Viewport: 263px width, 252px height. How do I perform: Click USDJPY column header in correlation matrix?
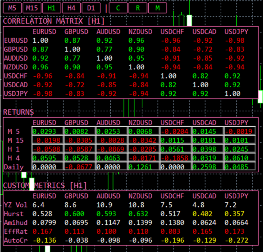236,32
